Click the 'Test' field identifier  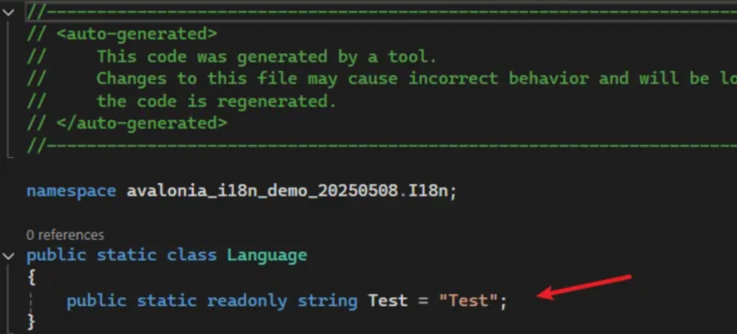(388, 300)
